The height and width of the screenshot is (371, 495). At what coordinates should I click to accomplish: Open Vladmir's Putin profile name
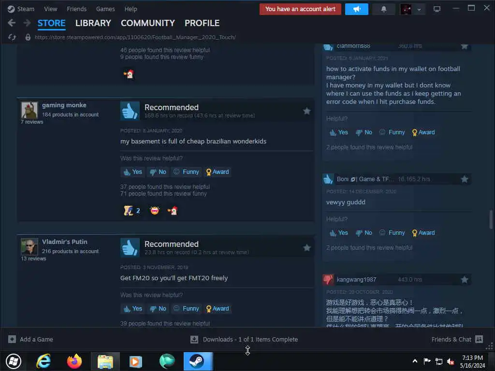tap(65, 242)
